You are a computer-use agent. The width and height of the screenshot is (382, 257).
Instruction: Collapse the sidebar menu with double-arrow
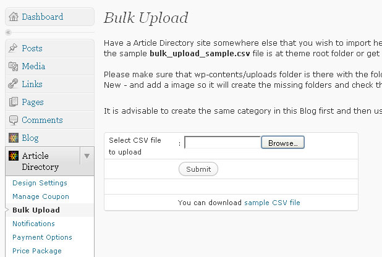click(8, 32)
